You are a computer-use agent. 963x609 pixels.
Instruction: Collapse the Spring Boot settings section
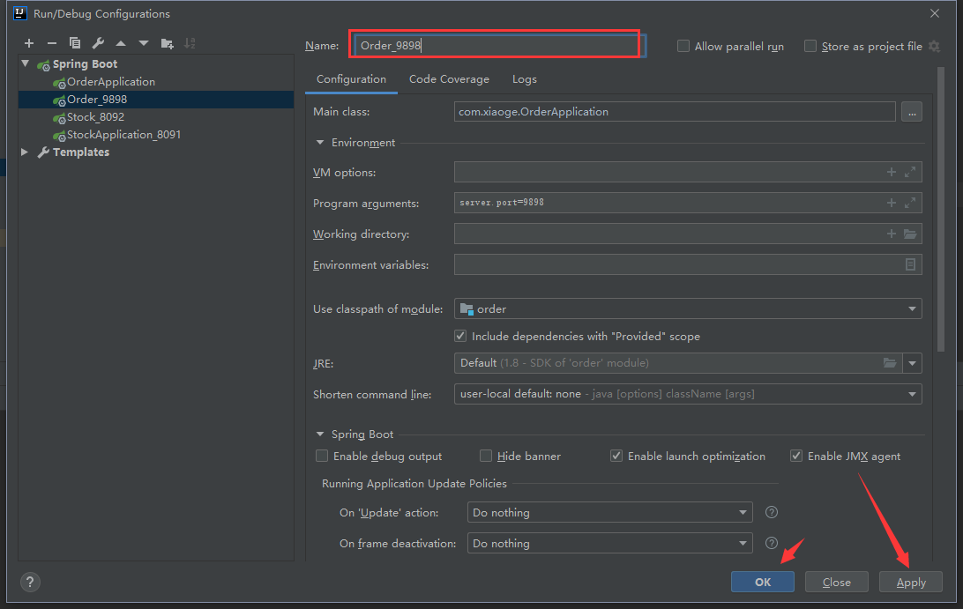pos(320,434)
